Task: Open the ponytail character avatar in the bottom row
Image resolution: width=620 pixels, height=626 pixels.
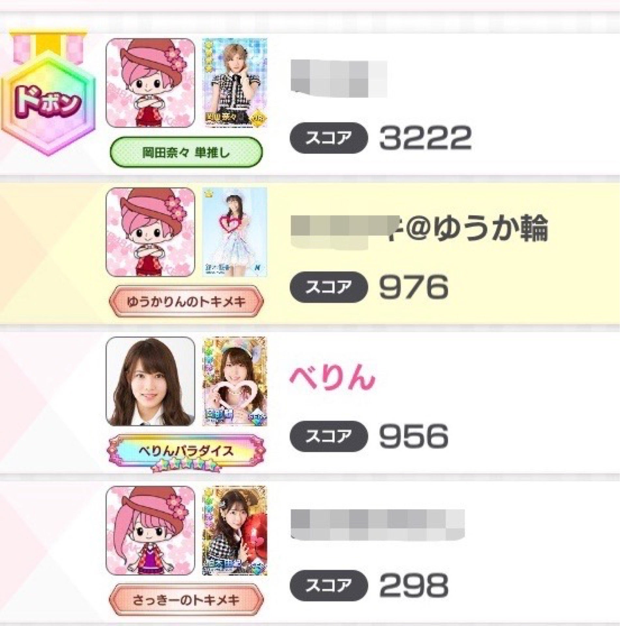Action: pyautogui.click(x=150, y=531)
